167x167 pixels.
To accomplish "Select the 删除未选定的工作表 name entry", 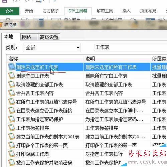I will (x=37, y=67).
